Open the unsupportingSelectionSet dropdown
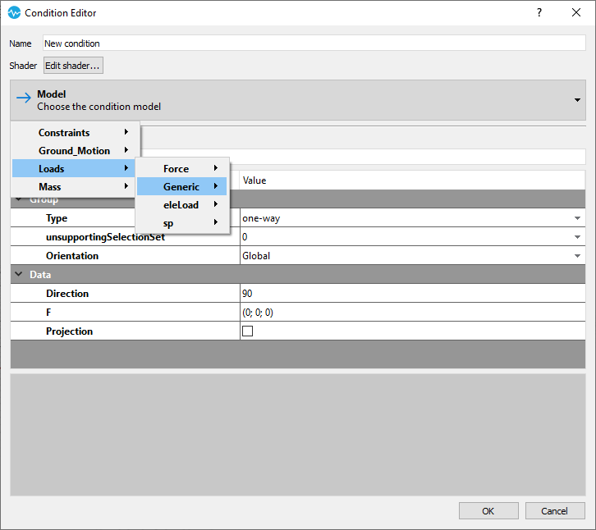Image resolution: width=596 pixels, height=530 pixels. coord(577,237)
